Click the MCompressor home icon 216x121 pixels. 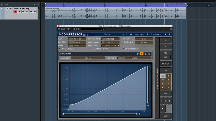tap(166, 34)
